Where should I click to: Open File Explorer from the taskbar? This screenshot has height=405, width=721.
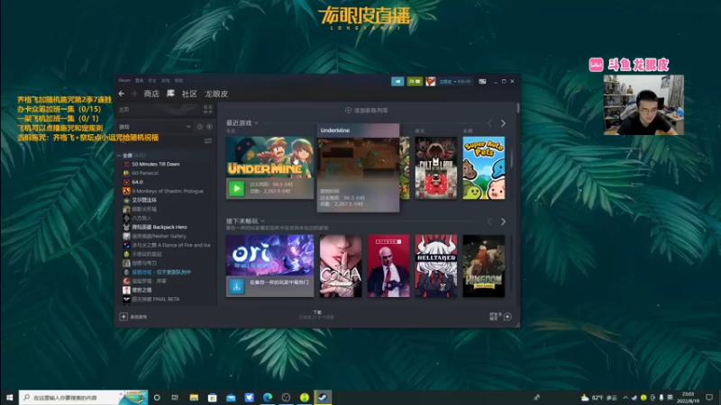(194, 397)
